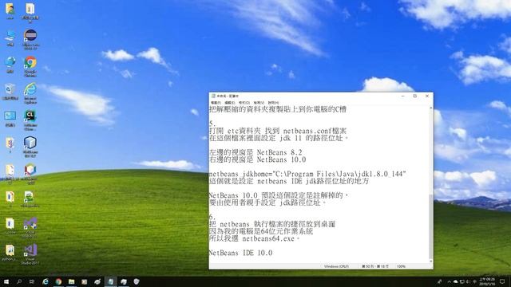The height and width of the screenshot is (287, 511).
Task: Select the Recycle Bin desktop icon
Action: tap(10, 92)
